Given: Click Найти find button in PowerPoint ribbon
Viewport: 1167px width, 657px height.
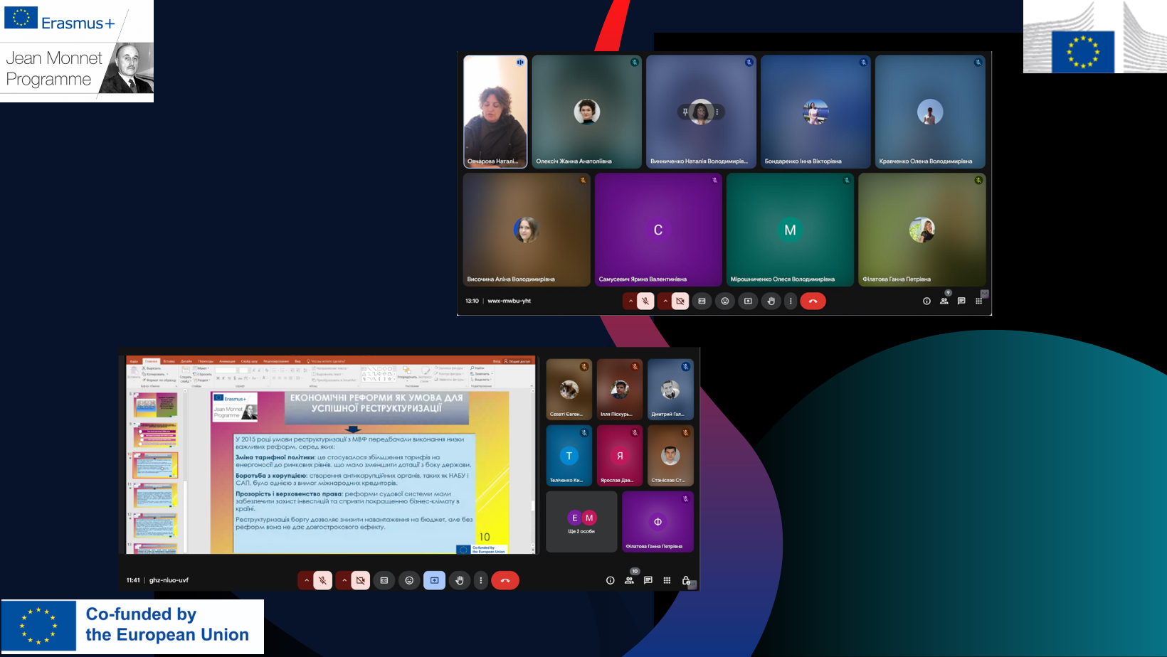Looking at the screenshot, I should pyautogui.click(x=477, y=368).
